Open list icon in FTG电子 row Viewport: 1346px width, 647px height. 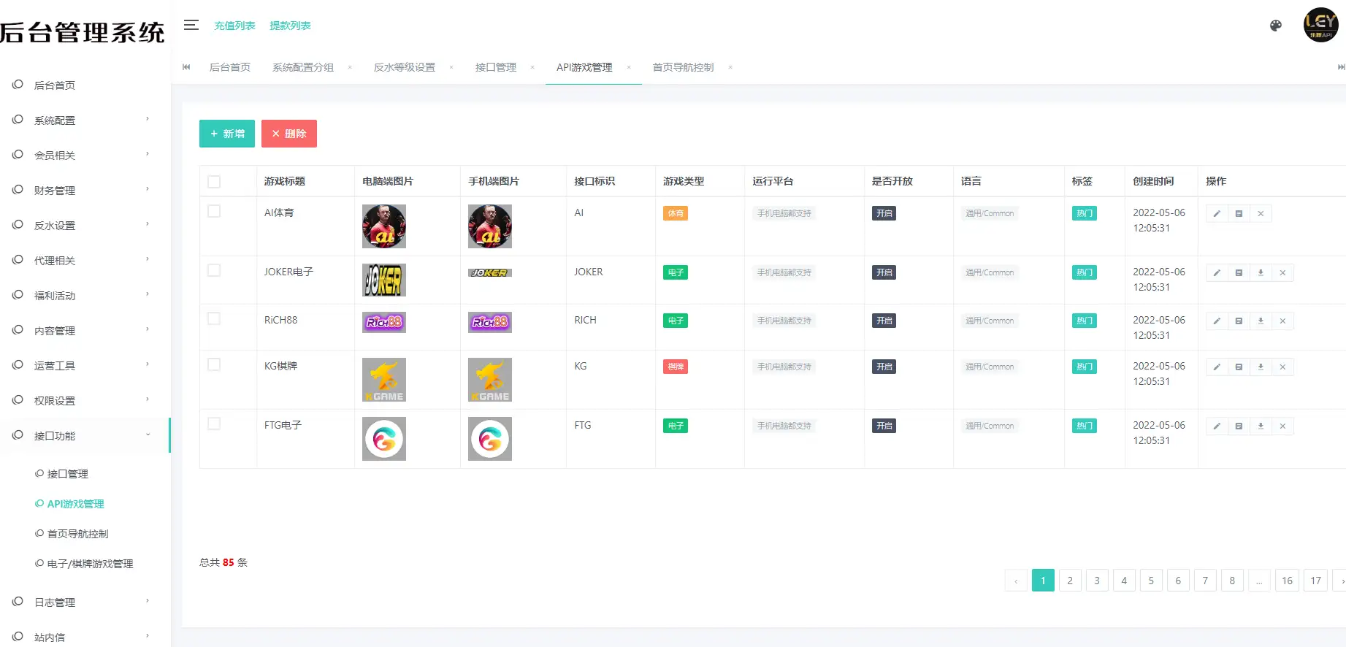click(1239, 426)
